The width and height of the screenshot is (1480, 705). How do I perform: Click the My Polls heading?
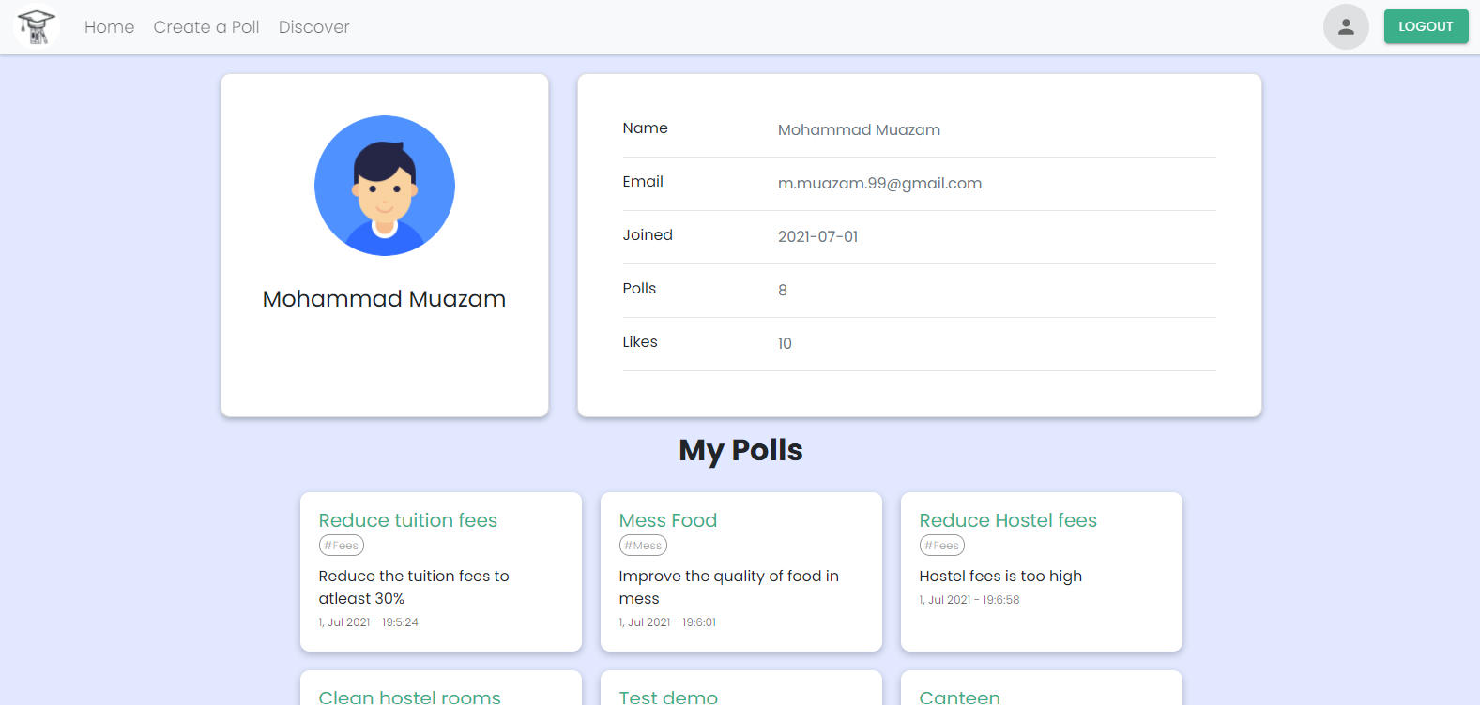point(740,450)
